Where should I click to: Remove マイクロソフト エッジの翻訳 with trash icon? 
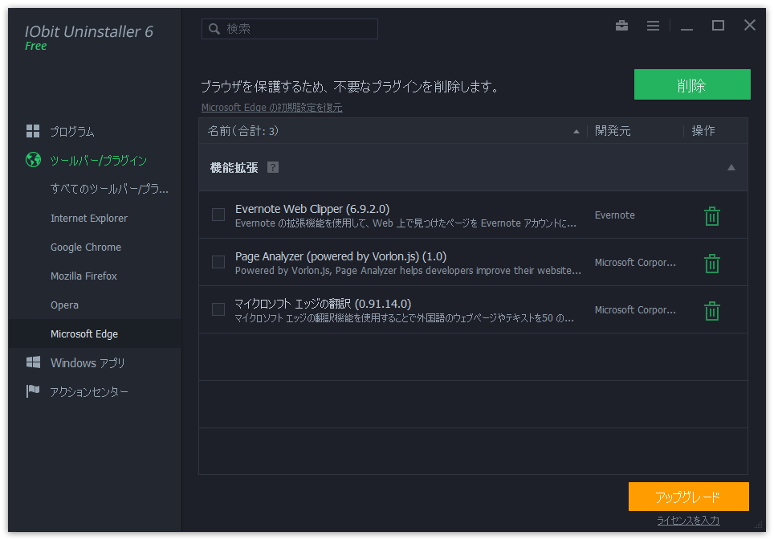pos(711,310)
